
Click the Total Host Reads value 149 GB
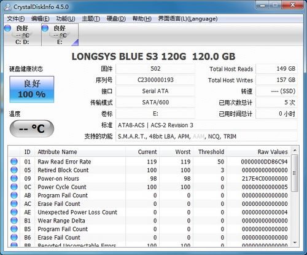pos(276,69)
